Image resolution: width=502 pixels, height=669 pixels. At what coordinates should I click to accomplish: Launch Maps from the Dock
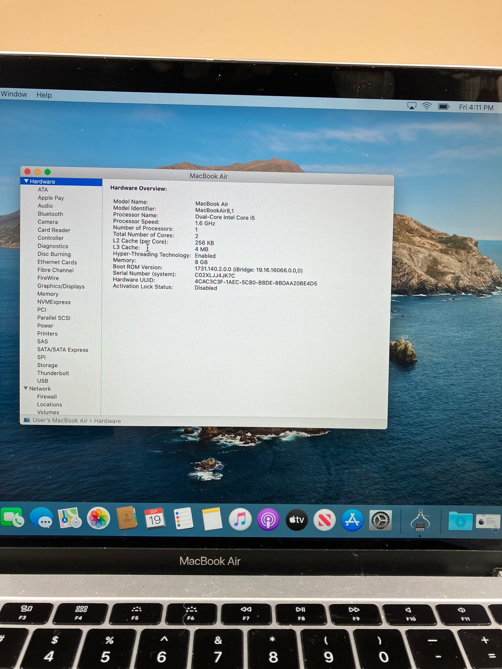coord(70,518)
